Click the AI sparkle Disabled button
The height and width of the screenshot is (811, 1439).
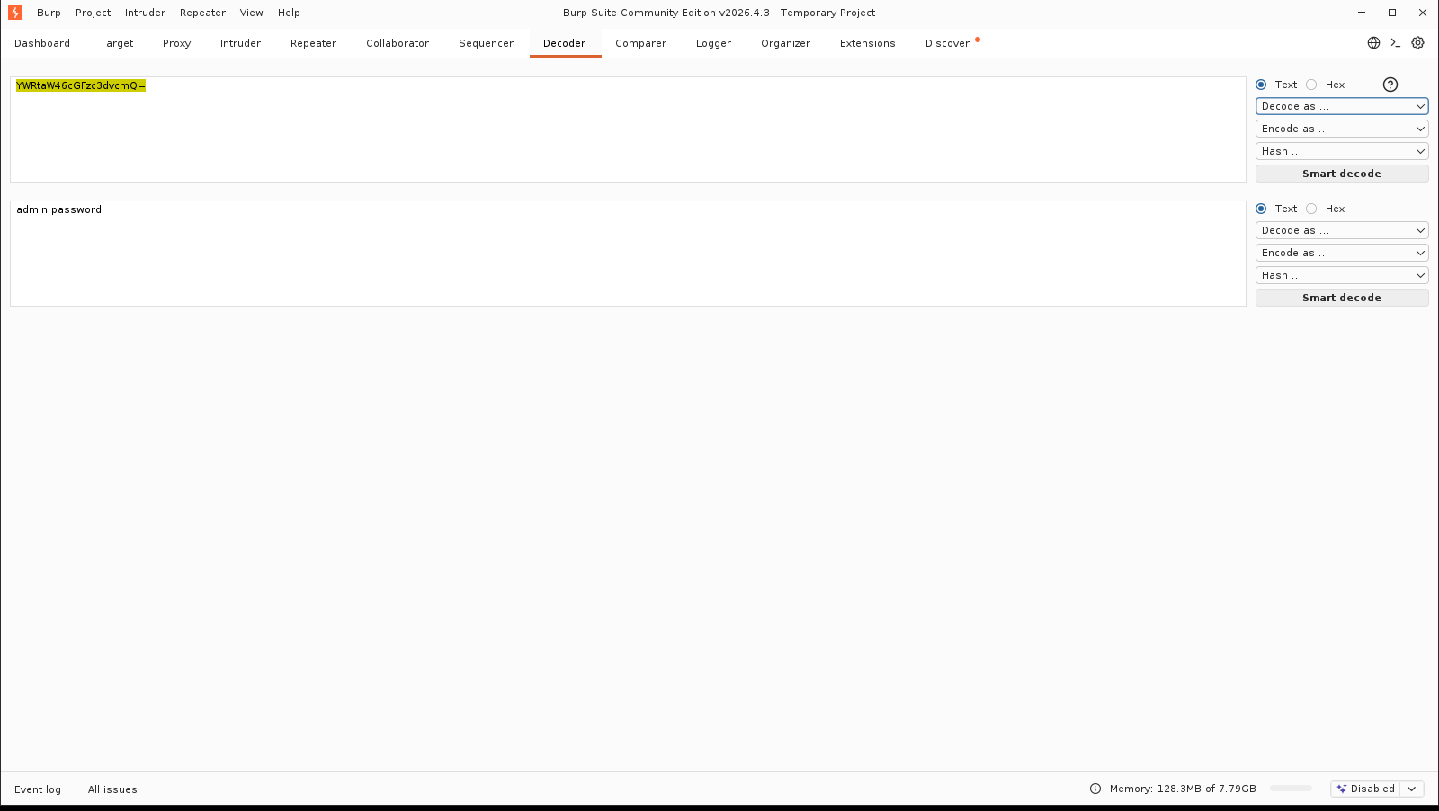(x=1366, y=789)
